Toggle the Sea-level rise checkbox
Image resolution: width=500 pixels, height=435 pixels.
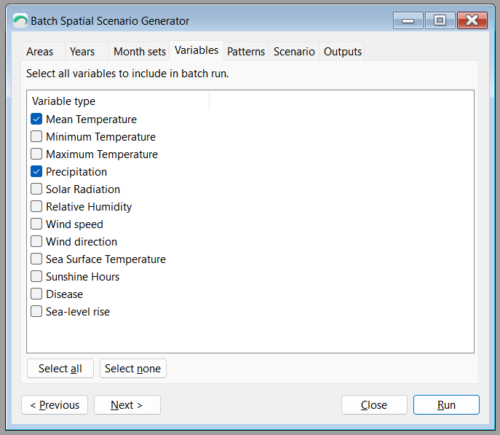pos(36,311)
